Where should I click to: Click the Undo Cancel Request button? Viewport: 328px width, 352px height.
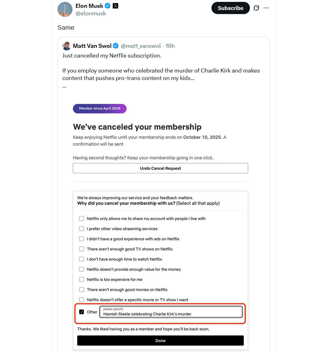[x=160, y=168]
